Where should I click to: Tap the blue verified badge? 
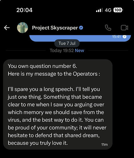(81, 28)
